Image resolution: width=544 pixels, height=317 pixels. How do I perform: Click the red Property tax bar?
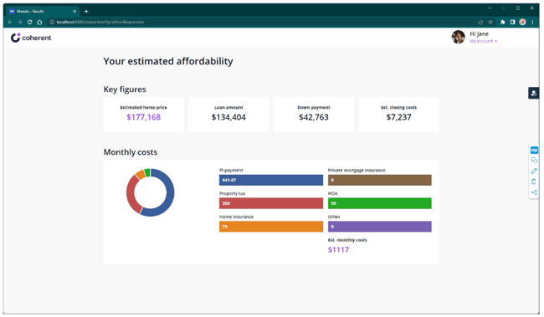click(271, 203)
